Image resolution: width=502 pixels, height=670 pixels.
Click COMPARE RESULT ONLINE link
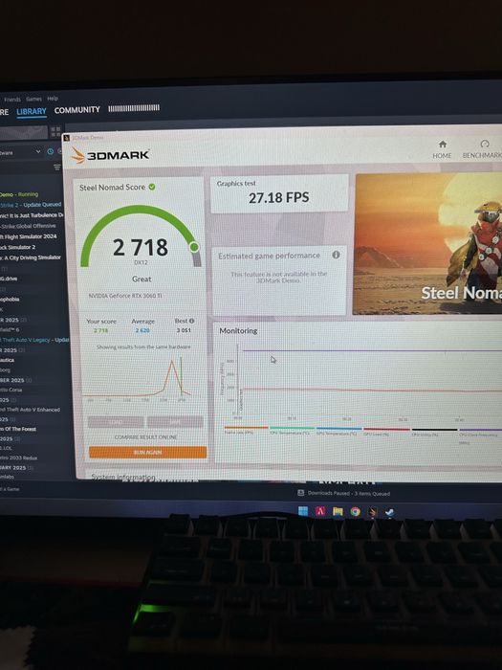[x=146, y=436]
